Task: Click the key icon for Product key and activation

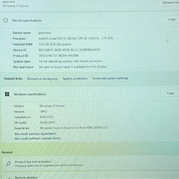Action: [x=8, y=164]
